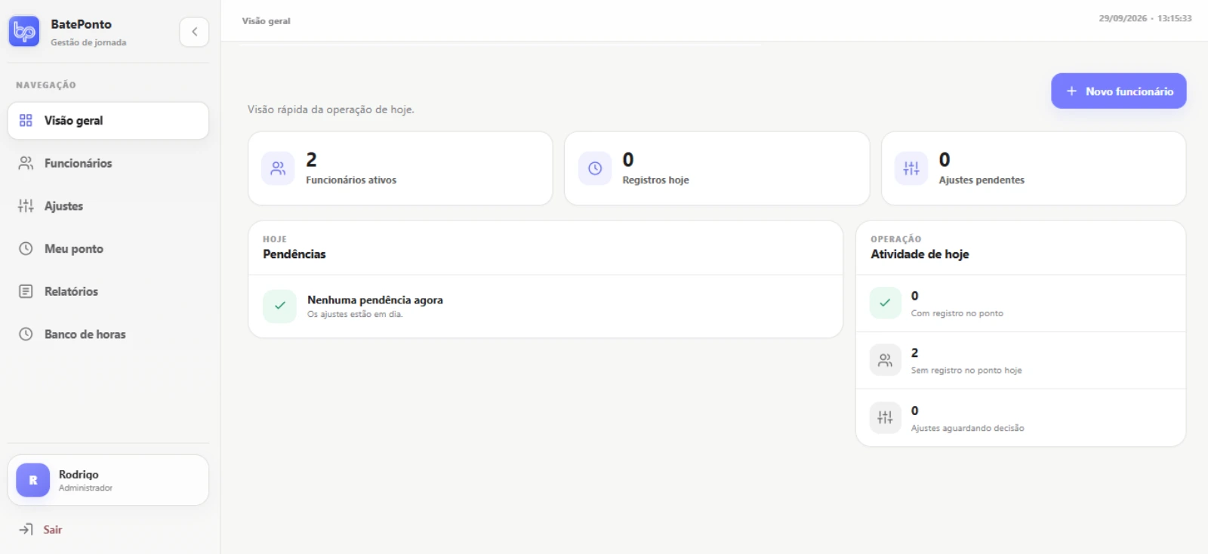Click the Sair logout arrow icon
The height and width of the screenshot is (554, 1208).
26,529
